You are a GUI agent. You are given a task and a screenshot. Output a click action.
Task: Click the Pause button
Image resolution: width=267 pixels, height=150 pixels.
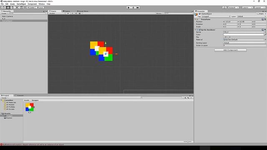click(x=133, y=7)
